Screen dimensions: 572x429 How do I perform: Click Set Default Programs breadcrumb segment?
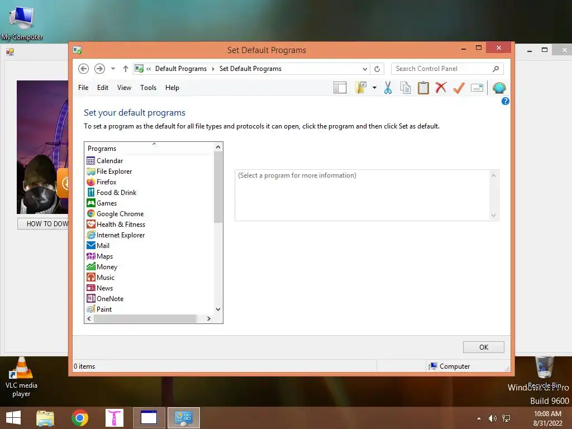(250, 69)
